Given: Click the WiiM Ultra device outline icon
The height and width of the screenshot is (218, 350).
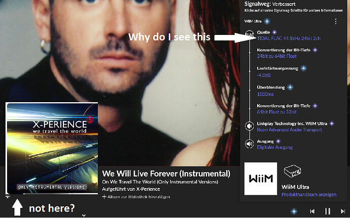Looking at the screenshot, I should point(292,171).
